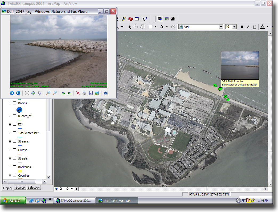Select the New Text tool
278x212 pixels.
(162, 27)
